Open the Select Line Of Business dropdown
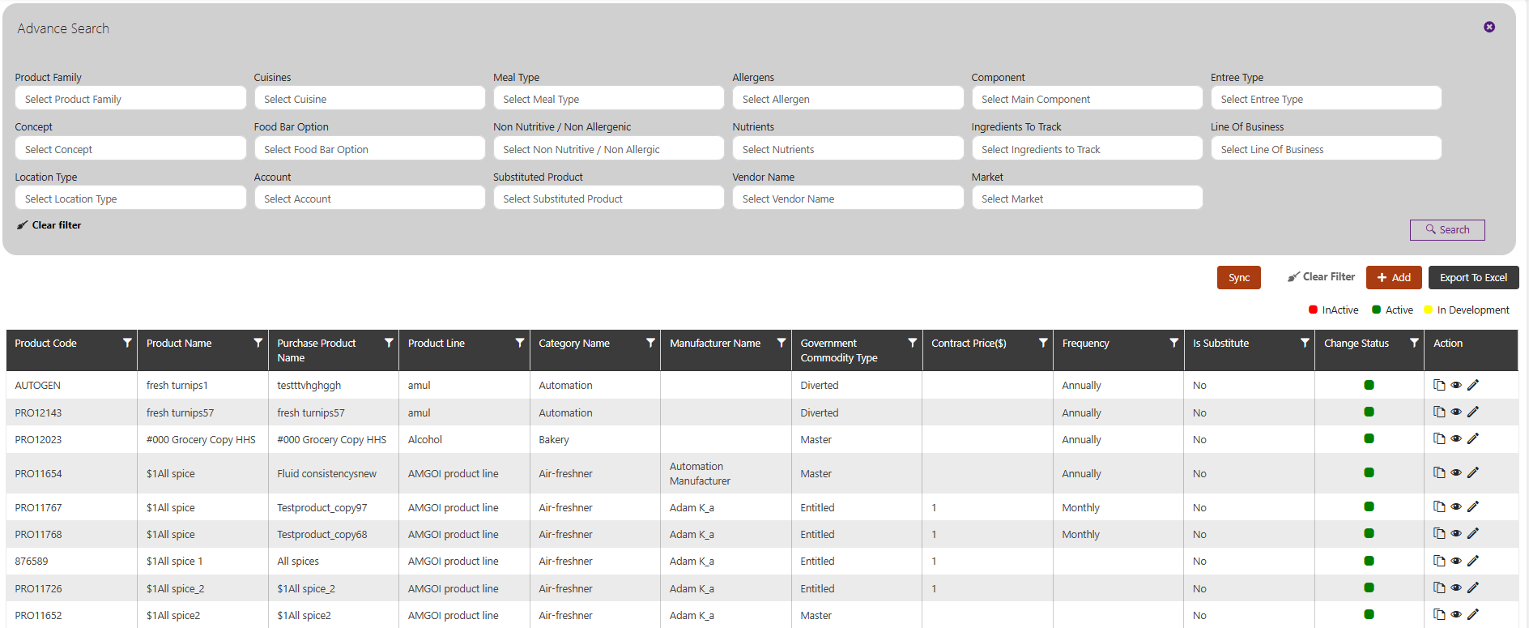1529x628 pixels. [x=1326, y=149]
